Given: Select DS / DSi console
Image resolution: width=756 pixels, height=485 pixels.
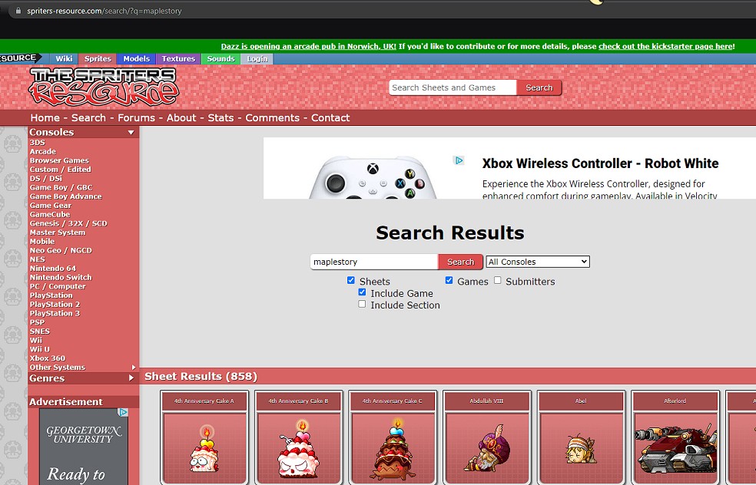Looking at the screenshot, I should click(x=46, y=178).
